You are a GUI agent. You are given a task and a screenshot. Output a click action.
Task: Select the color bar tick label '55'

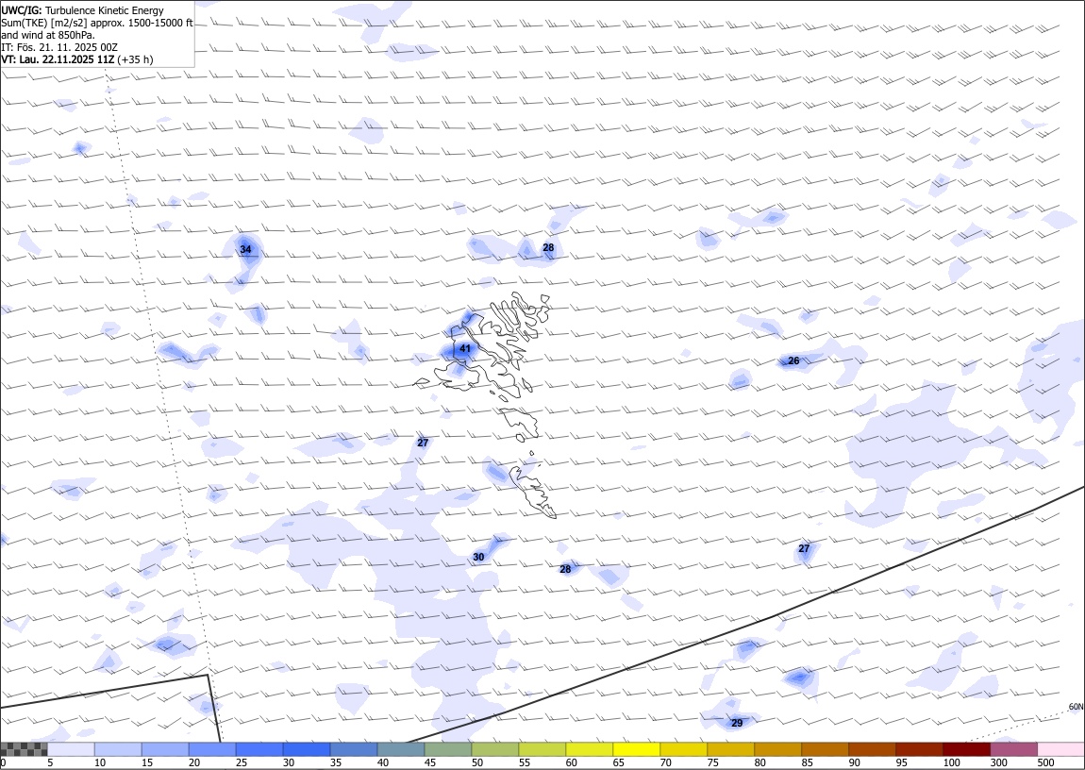click(x=525, y=763)
